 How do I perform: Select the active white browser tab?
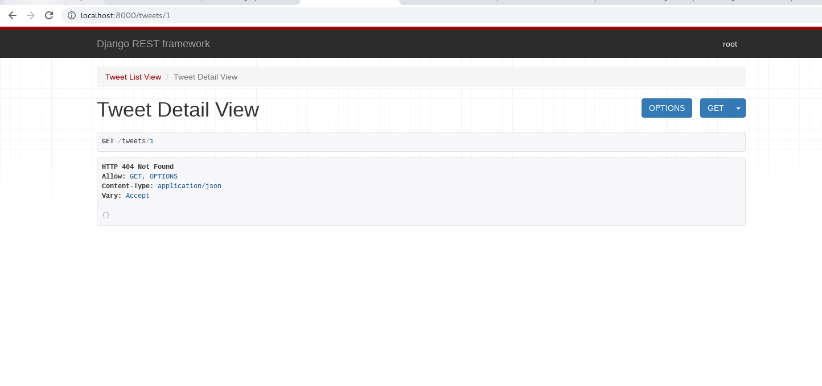(x=350, y=2)
